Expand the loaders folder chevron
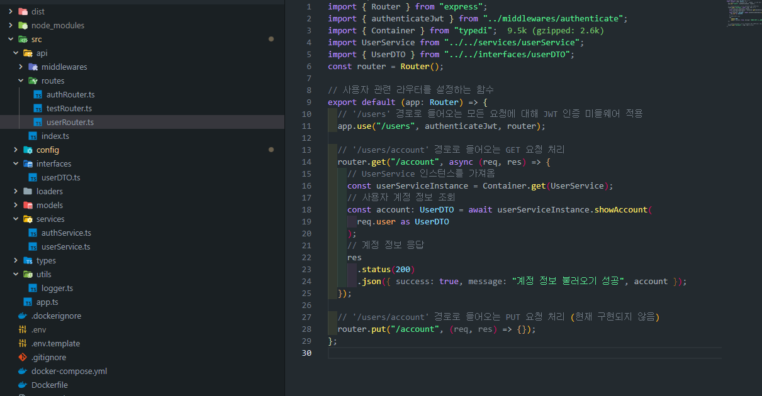 point(16,191)
